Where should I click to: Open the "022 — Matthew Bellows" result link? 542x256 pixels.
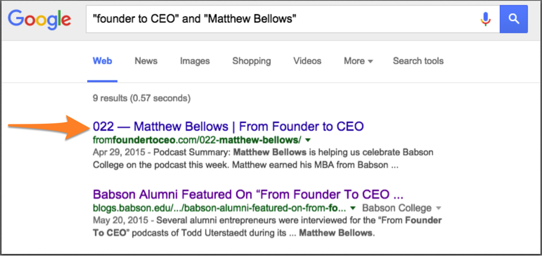[228, 126]
